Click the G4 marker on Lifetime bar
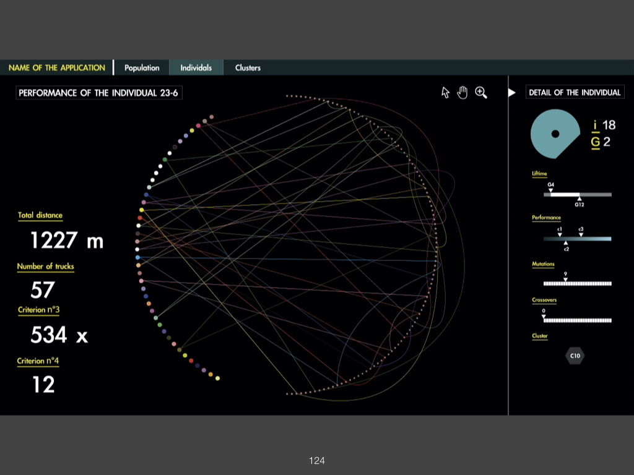Screen dimensions: 634x475 click(551, 189)
